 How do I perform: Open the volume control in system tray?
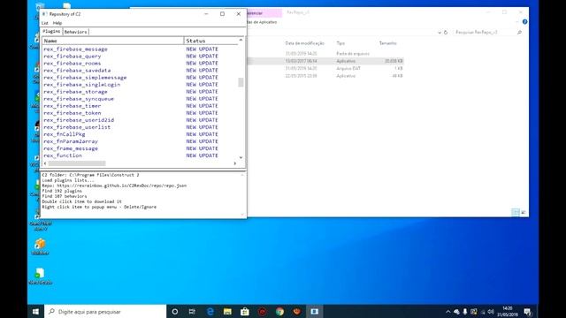pyautogui.click(x=491, y=312)
